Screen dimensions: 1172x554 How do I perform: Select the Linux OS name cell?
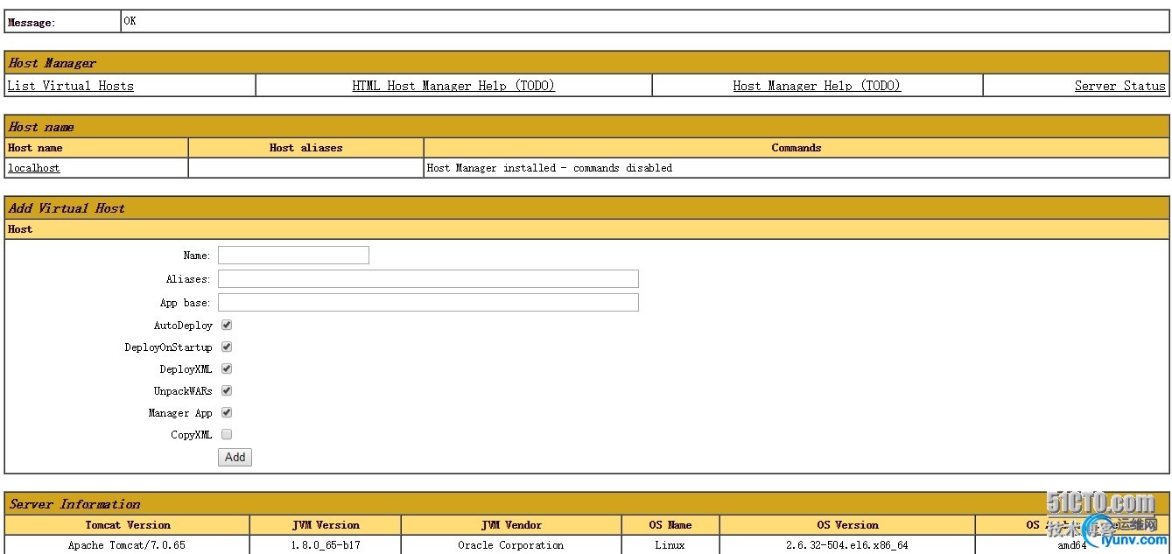670,545
